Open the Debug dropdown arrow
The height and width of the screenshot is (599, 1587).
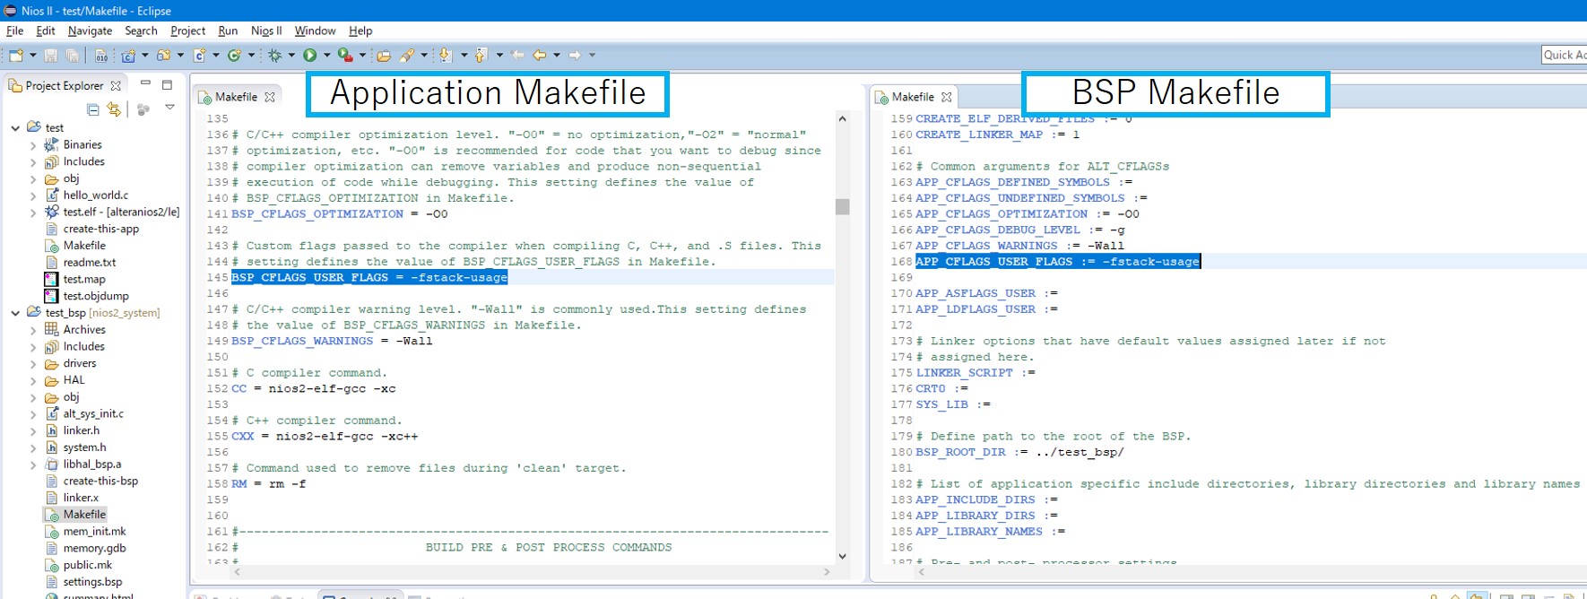pos(291,56)
